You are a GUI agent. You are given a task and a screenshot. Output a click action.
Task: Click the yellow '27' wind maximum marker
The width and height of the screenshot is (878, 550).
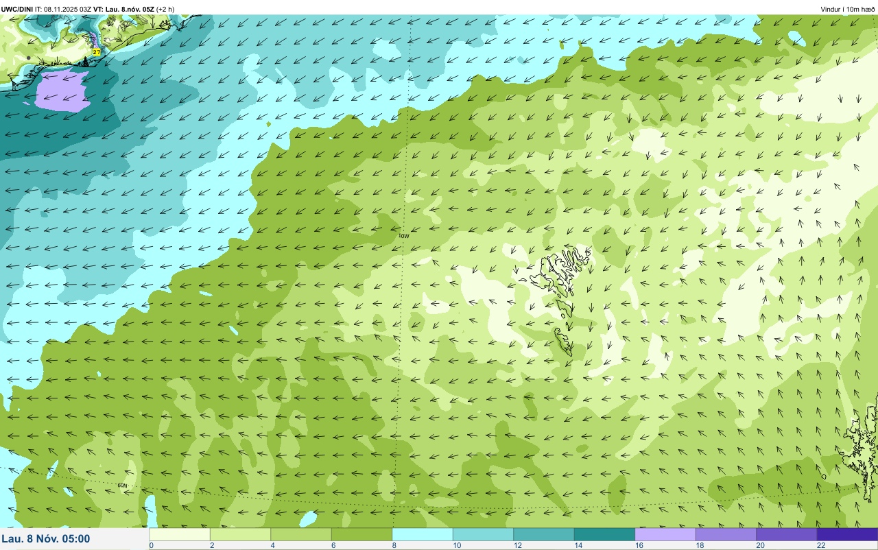[x=96, y=52]
